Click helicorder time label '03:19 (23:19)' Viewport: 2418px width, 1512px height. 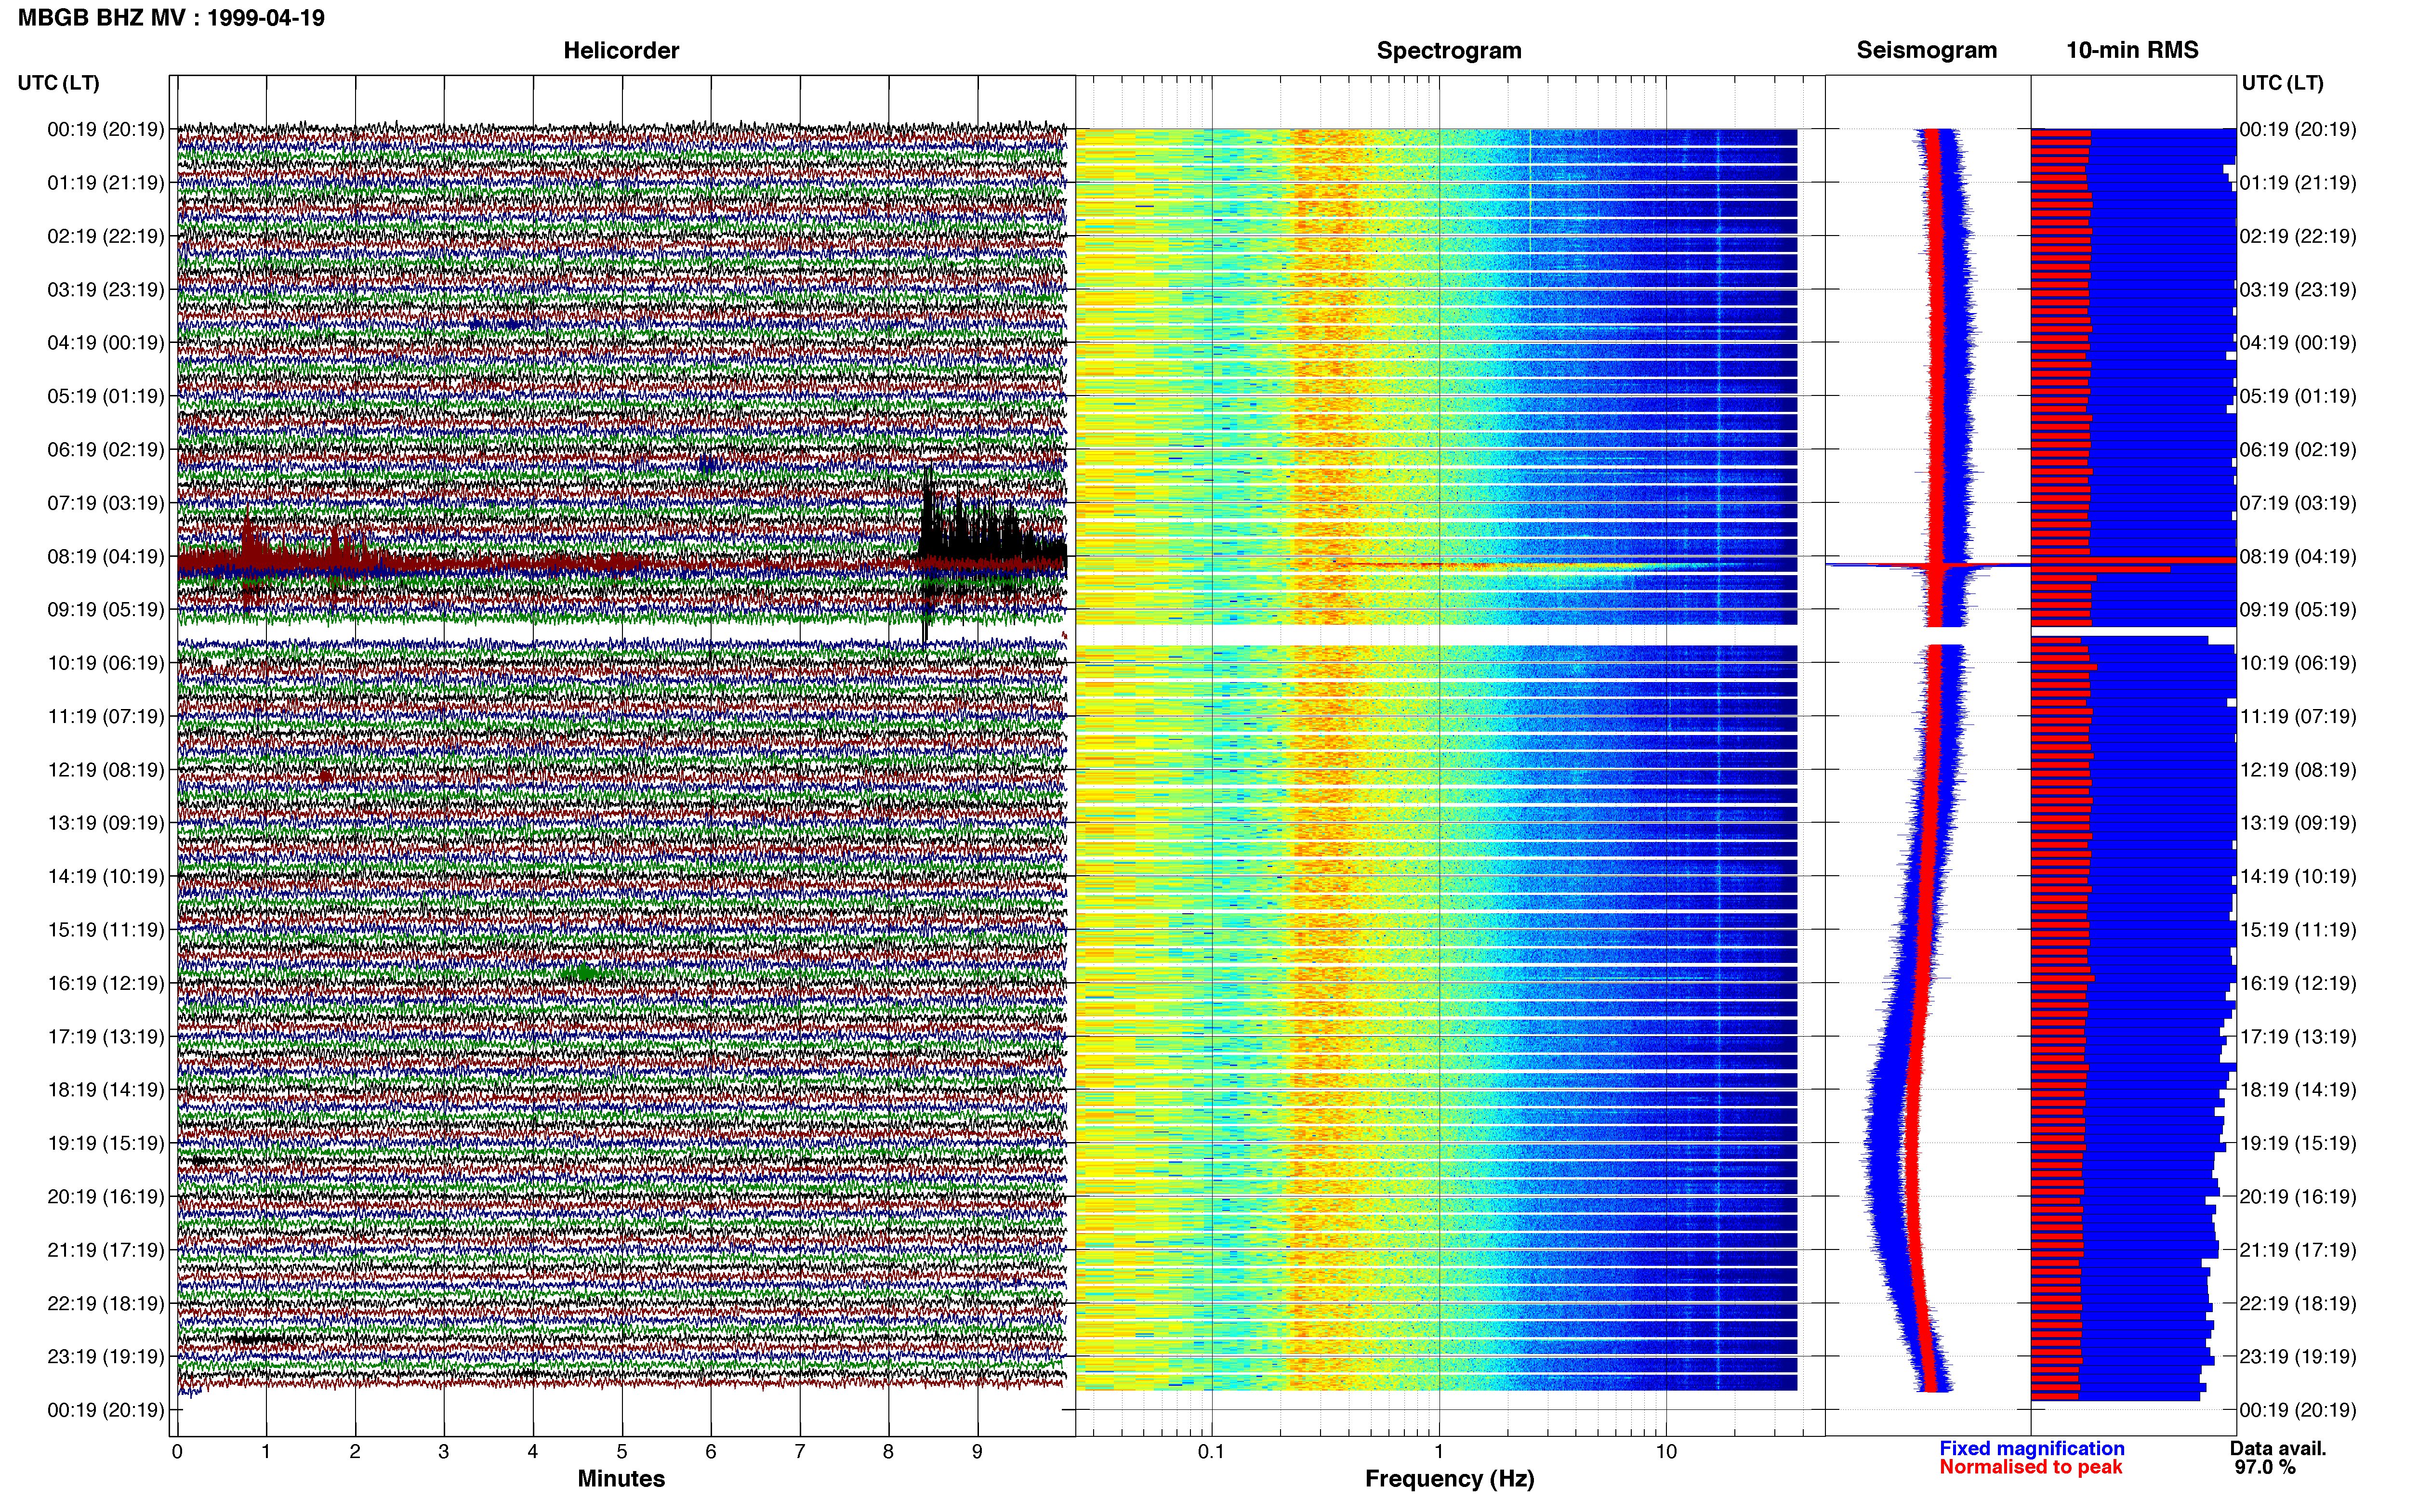[x=105, y=289]
